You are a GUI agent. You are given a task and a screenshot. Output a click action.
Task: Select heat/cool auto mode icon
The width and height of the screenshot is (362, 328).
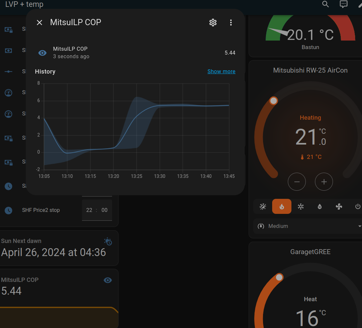pos(263,206)
